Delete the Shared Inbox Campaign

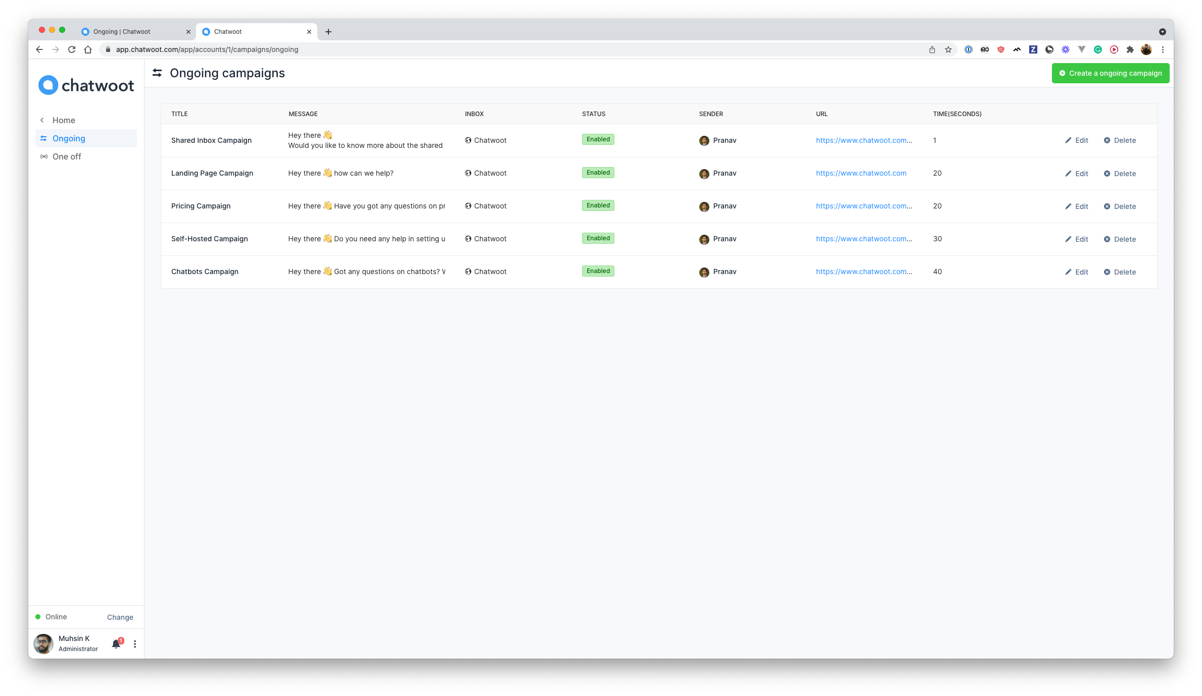coord(1120,140)
